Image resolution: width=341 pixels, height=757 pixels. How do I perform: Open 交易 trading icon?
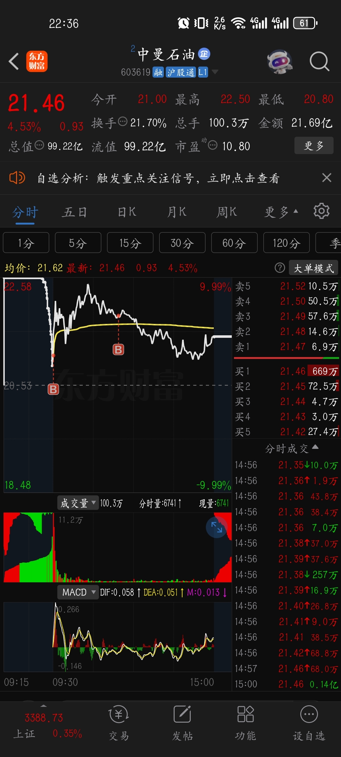pos(119,722)
